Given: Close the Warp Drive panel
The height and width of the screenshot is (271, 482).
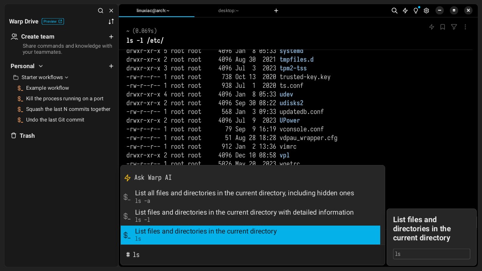Looking at the screenshot, I should click(x=111, y=11).
